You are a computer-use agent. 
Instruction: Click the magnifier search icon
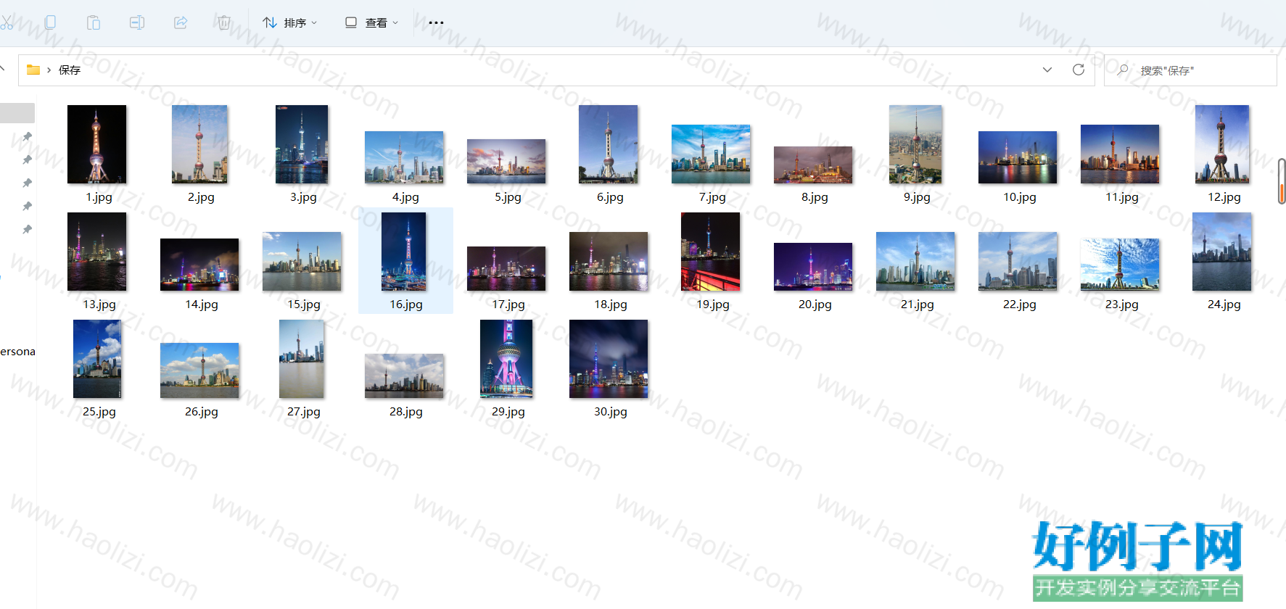1123,70
